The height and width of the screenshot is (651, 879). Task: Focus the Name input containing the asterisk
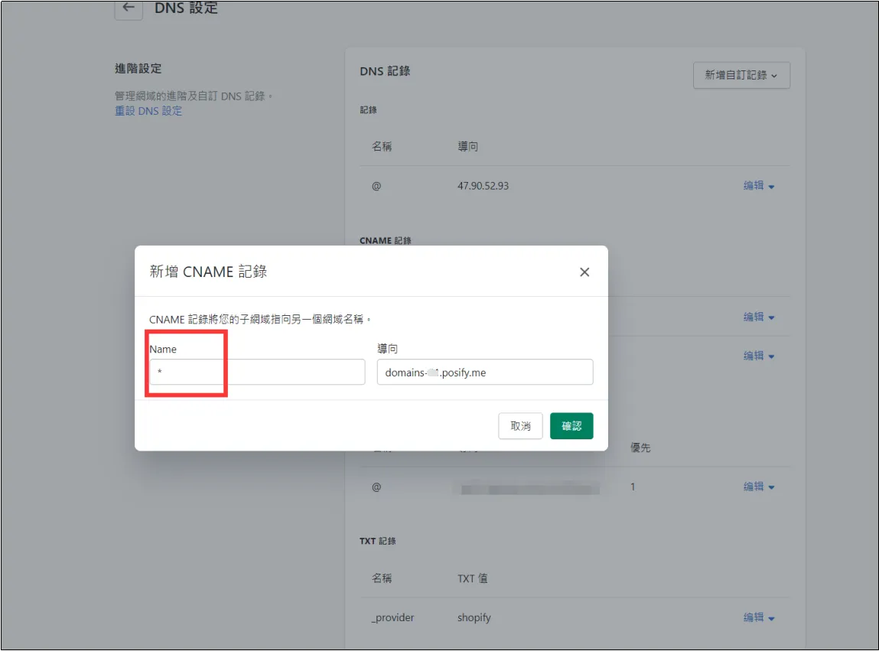[x=257, y=373]
